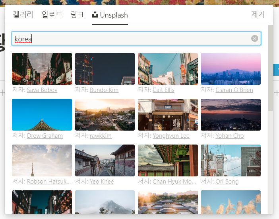This screenshot has width=279, height=219.
Task: Focus the korea search input field
Action: click(x=136, y=39)
